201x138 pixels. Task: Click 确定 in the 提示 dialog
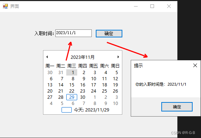(177, 107)
